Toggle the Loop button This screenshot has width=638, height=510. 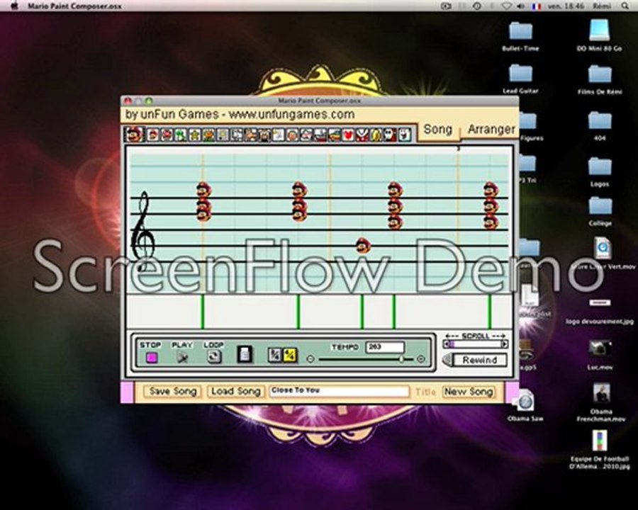pyautogui.click(x=213, y=357)
